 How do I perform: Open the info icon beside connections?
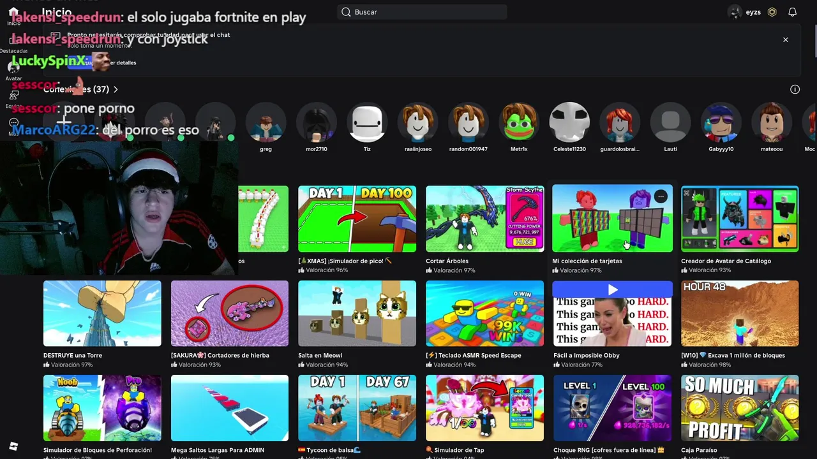(x=795, y=89)
